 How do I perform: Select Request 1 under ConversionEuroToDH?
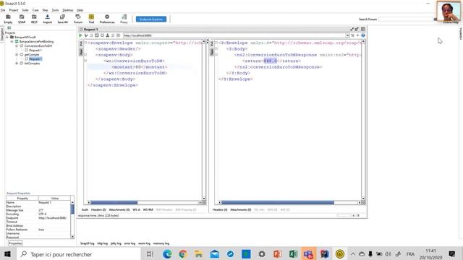(x=35, y=50)
